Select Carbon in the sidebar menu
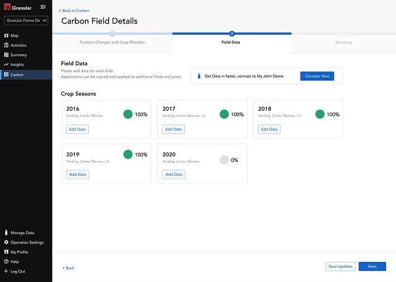396x282 pixels. click(x=26, y=75)
